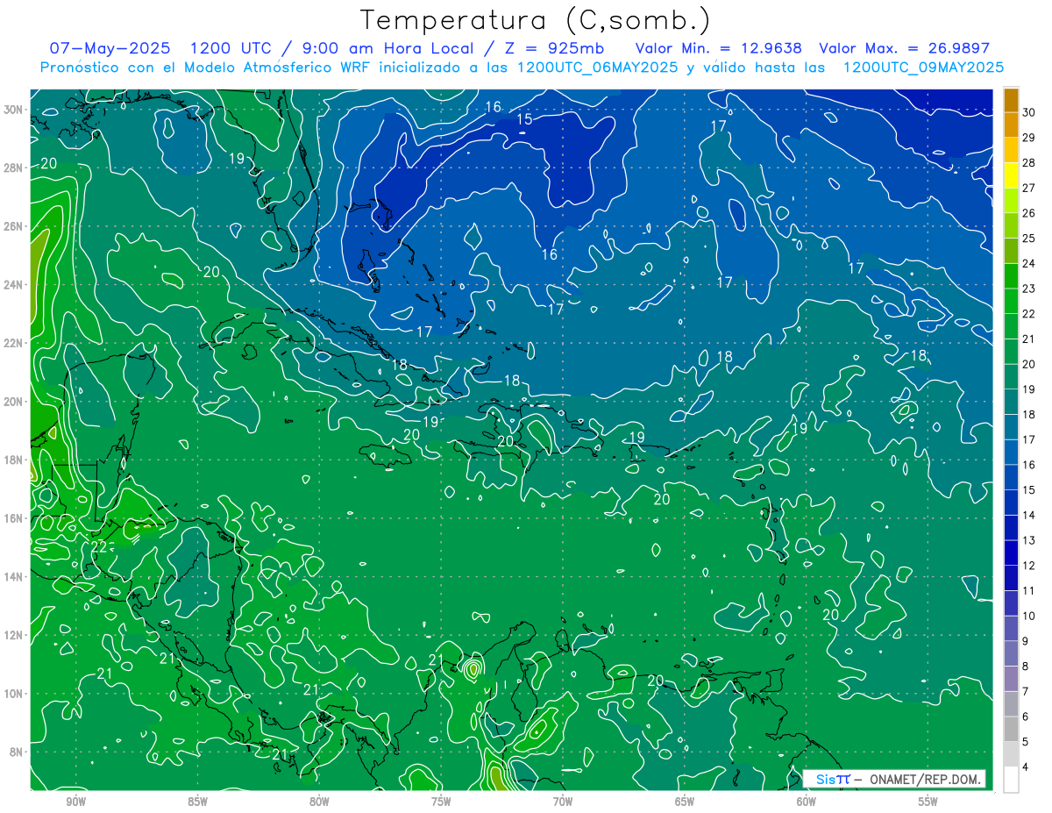Click the '30N' latitude axis label

pos(13,110)
